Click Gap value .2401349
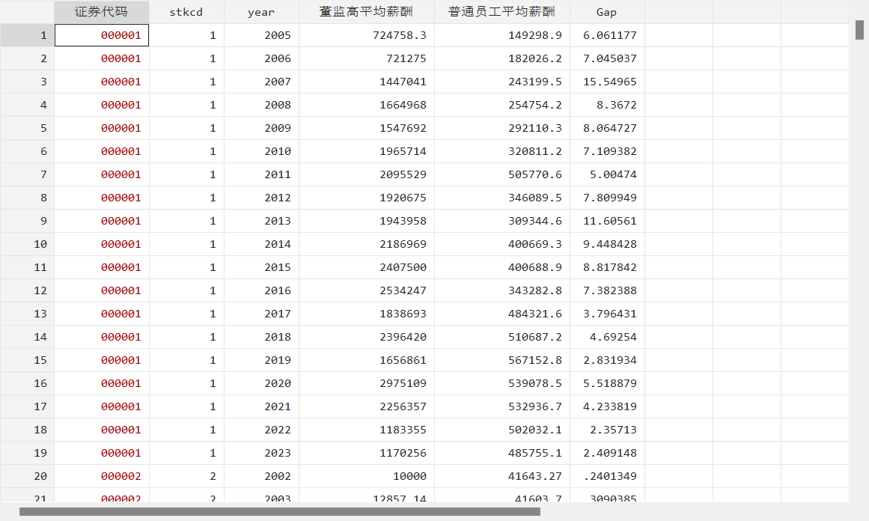Viewport: 869px width, 521px height. [607, 476]
